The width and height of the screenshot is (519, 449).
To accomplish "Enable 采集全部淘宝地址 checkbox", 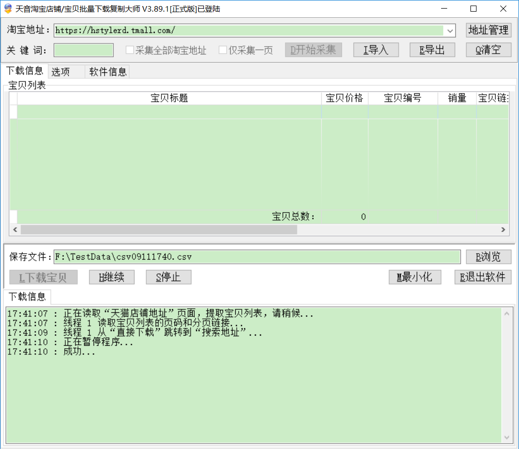I will (130, 50).
